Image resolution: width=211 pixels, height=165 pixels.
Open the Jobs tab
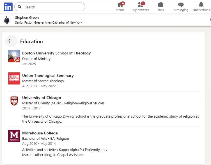pyautogui.click(x=161, y=7)
